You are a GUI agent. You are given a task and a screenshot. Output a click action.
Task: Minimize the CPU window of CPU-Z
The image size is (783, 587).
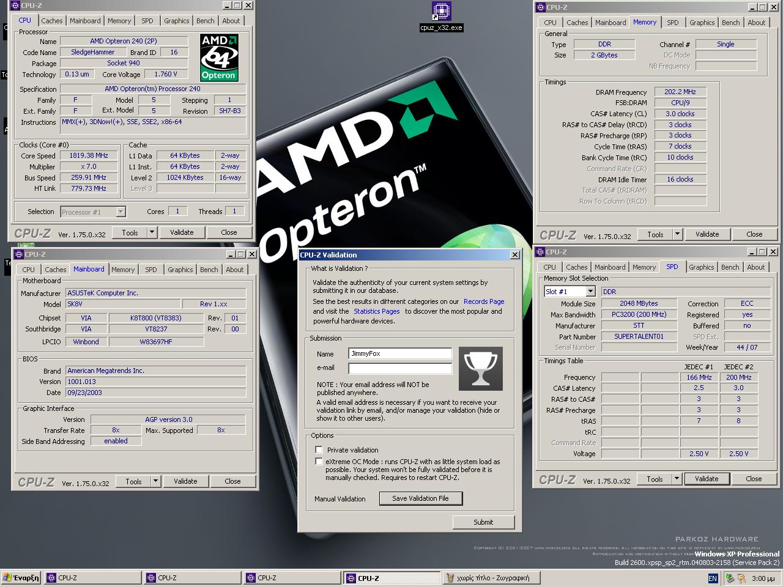click(x=228, y=6)
